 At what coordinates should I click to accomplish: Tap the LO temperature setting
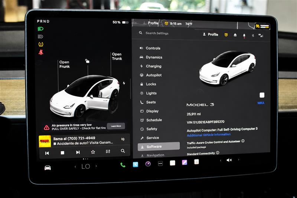86,166
